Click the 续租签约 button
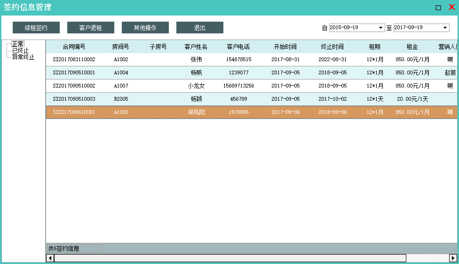 (36, 28)
